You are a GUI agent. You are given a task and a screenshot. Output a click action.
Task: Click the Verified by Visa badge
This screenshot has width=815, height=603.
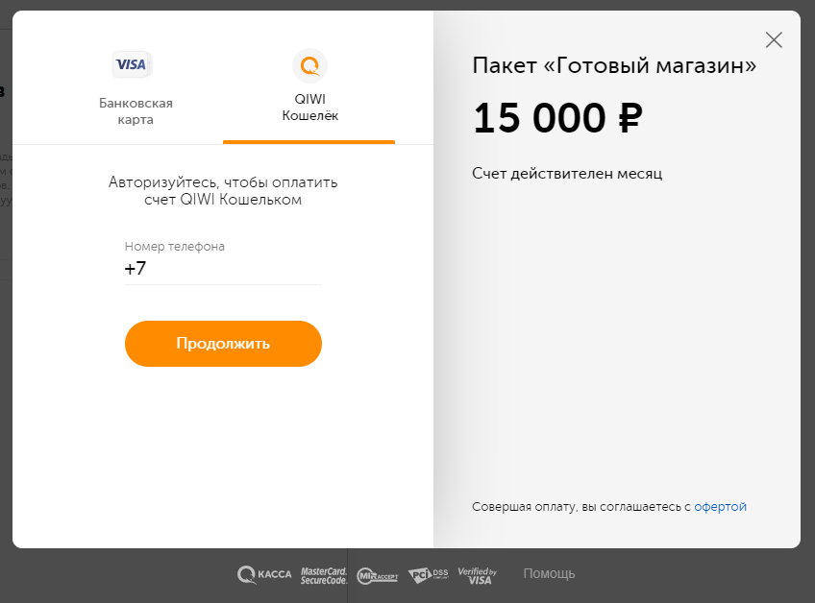coord(476,575)
